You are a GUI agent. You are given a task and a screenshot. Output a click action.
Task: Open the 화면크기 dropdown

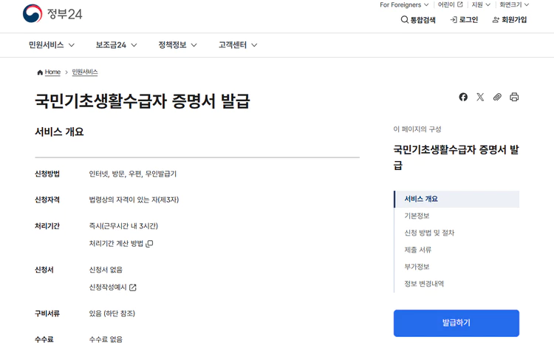pyautogui.click(x=514, y=5)
